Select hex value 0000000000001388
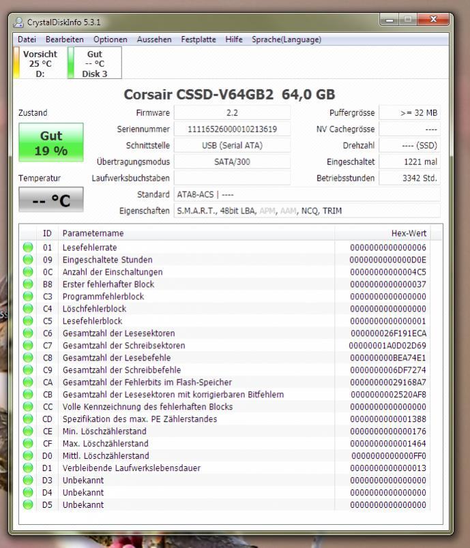This screenshot has width=470, height=548. point(388,419)
